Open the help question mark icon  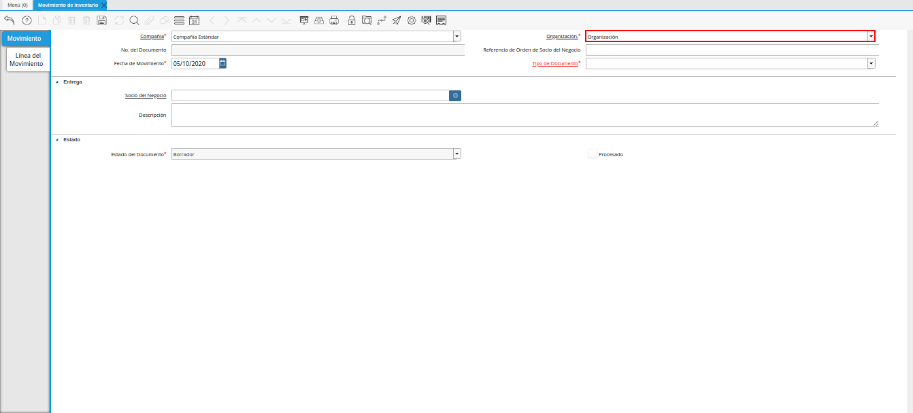(x=27, y=20)
